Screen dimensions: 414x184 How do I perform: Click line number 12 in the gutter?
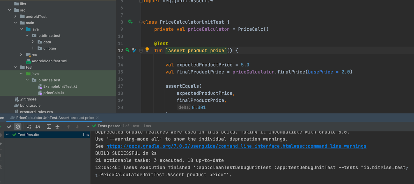pyautogui.click(x=120, y=51)
